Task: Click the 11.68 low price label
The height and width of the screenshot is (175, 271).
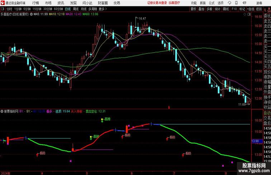Action: click(242, 104)
